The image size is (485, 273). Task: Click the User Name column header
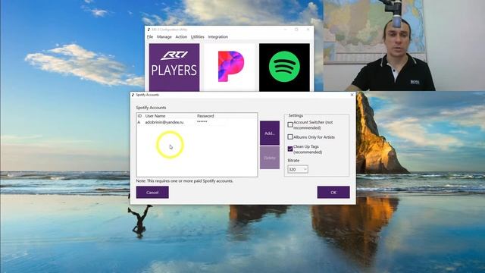[155, 116]
